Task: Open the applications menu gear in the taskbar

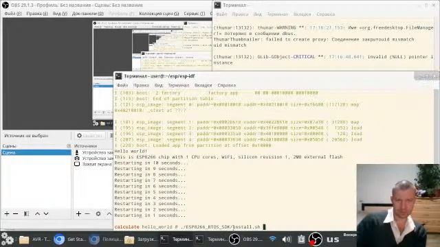Action: pos(7,239)
